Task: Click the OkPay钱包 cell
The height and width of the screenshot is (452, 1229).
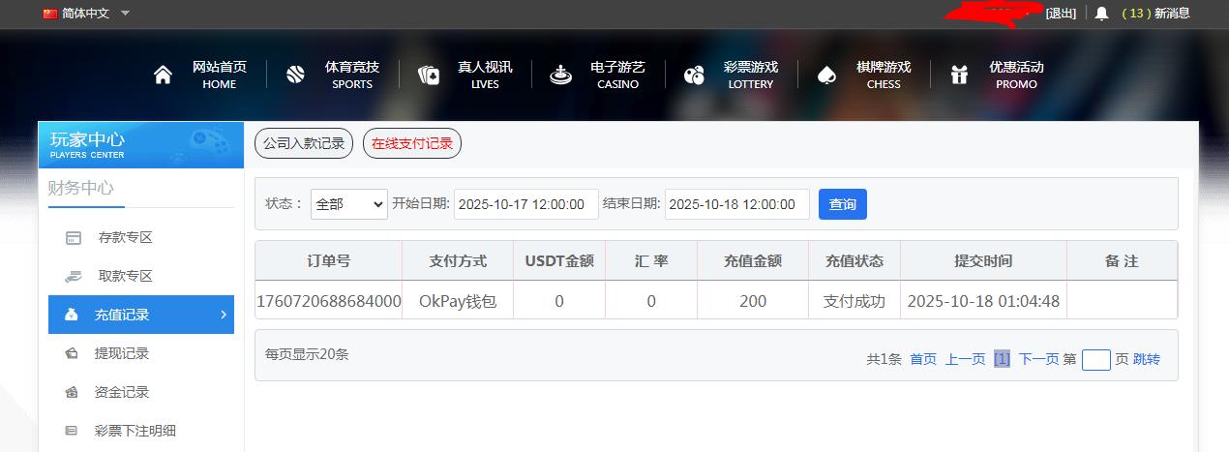Action: [x=458, y=301]
